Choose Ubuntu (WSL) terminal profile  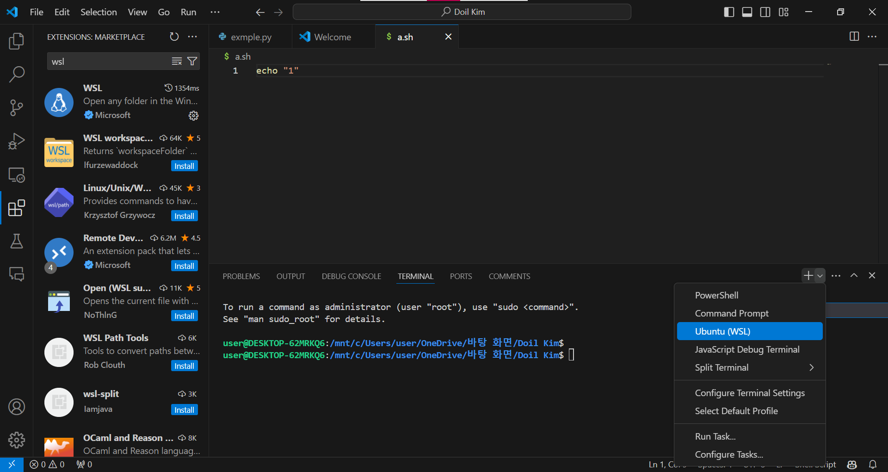tap(750, 331)
